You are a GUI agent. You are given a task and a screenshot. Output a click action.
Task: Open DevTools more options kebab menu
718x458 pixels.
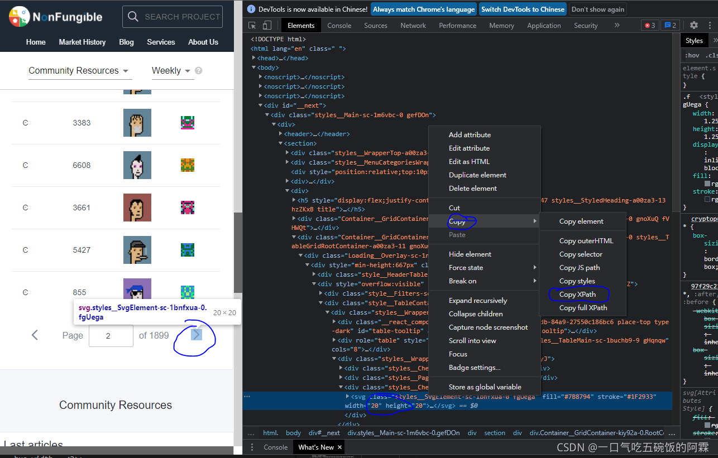[x=708, y=25]
